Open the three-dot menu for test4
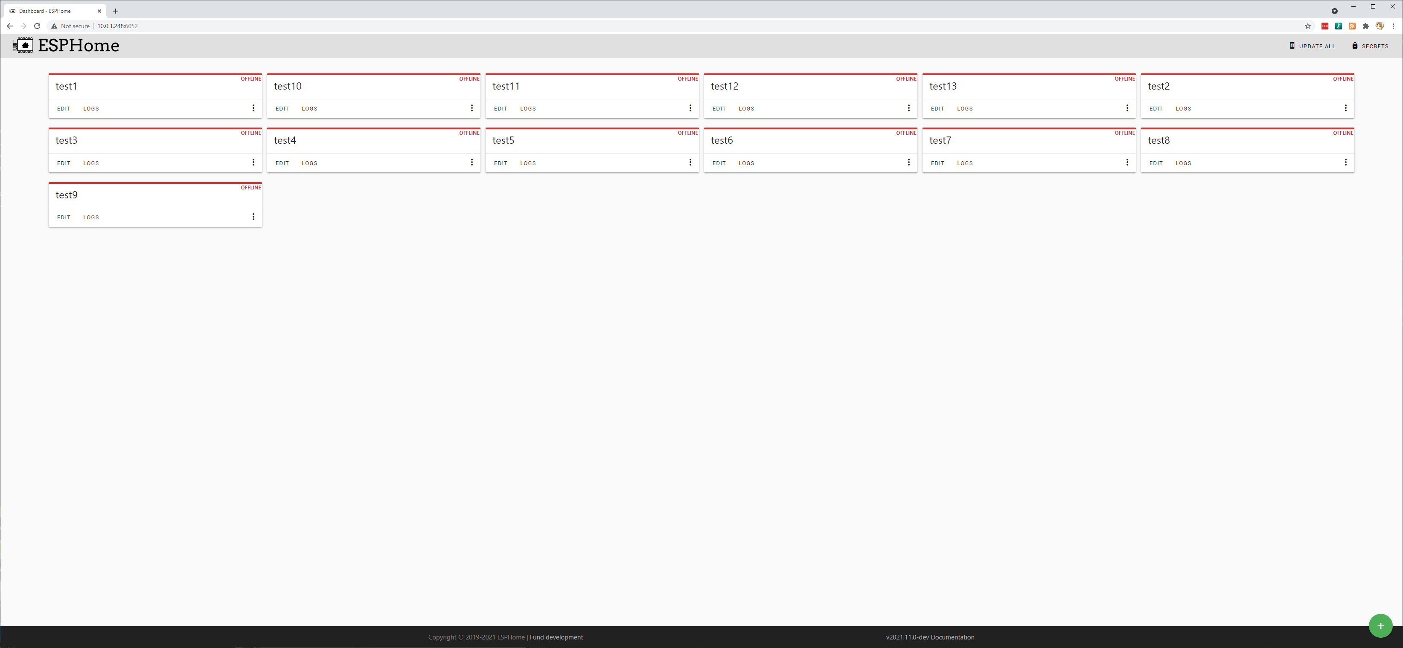Viewport: 1403px width, 648px height. point(472,162)
